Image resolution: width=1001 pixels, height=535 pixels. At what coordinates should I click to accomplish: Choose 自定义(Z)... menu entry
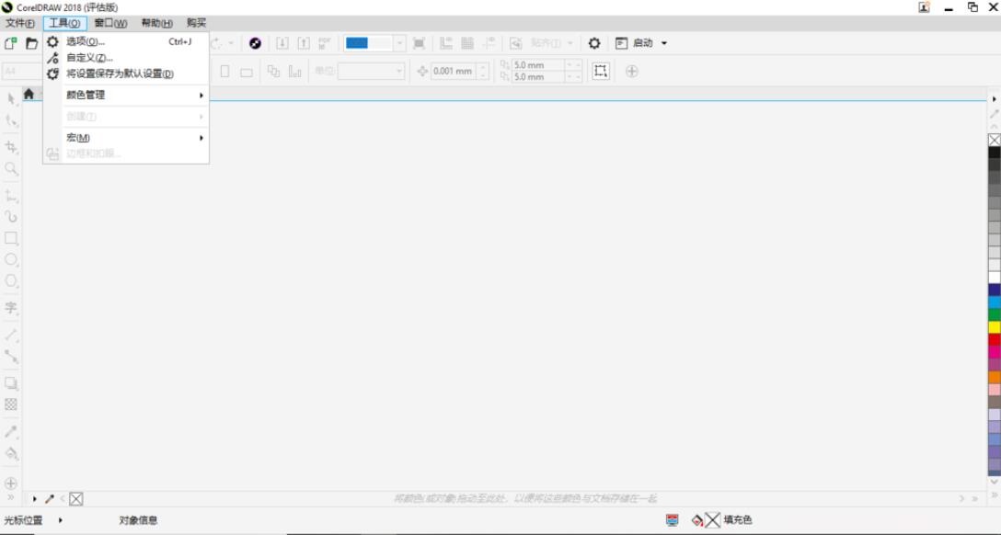pyautogui.click(x=126, y=57)
